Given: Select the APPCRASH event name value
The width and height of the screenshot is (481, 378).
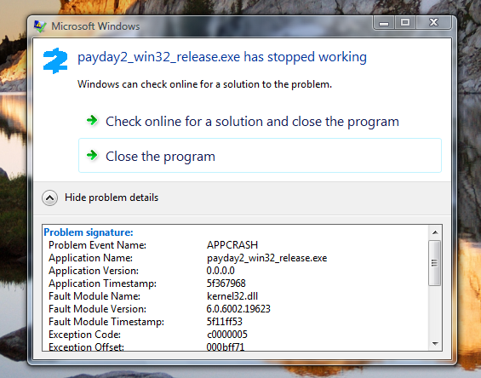Looking at the screenshot, I should pyautogui.click(x=232, y=245).
